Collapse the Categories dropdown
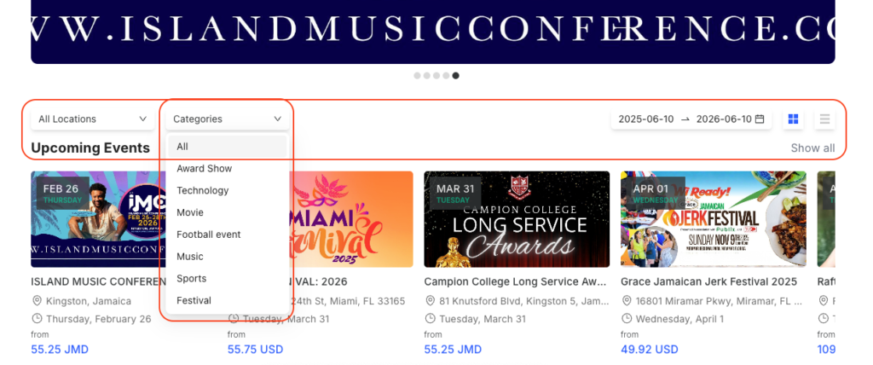873x365 pixels. click(x=227, y=119)
